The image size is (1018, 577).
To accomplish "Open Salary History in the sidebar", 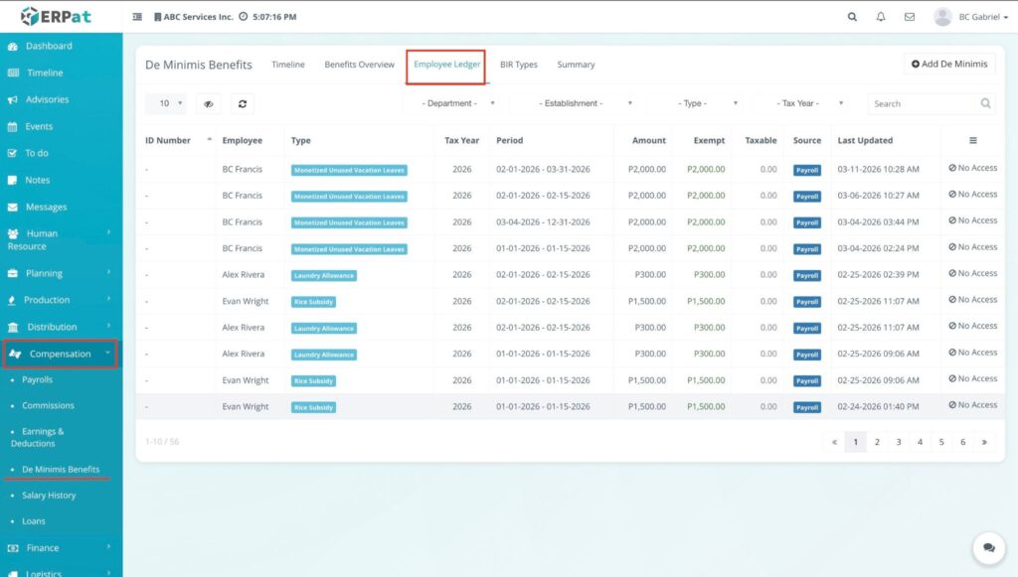I will point(49,496).
